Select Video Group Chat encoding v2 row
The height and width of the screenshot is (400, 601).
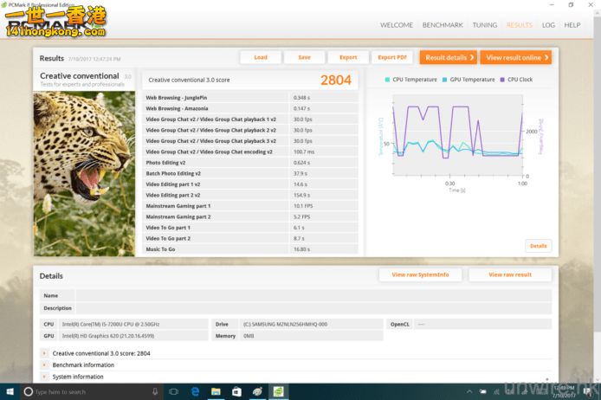click(x=250, y=152)
